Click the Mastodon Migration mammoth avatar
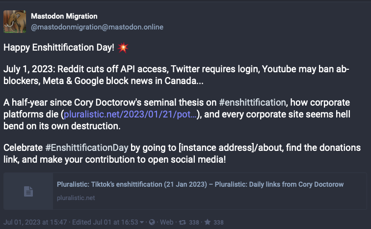371x229 pixels. [x=15, y=21]
